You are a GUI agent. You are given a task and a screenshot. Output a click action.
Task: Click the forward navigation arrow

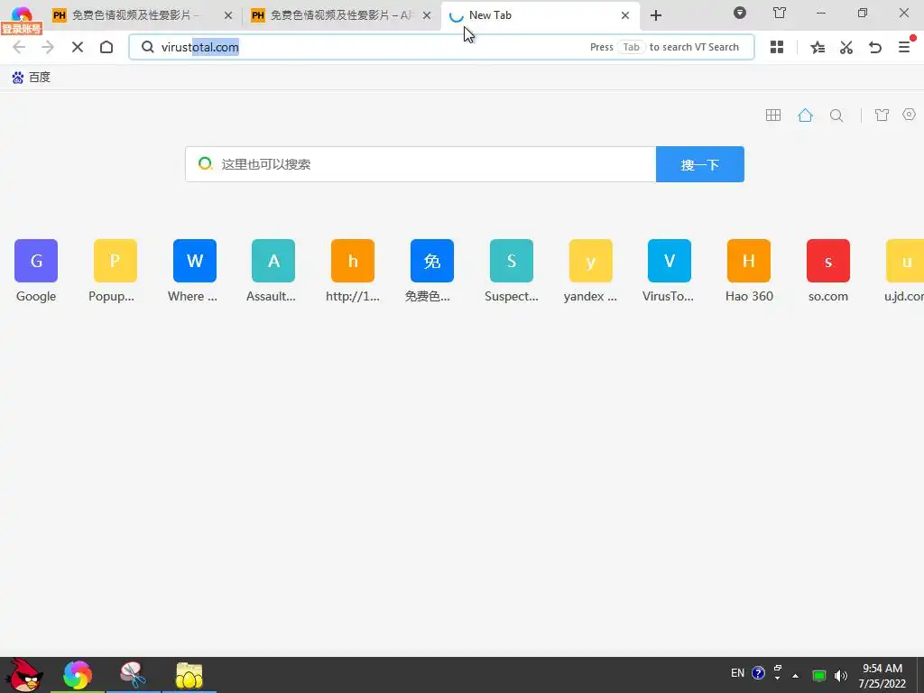(48, 47)
